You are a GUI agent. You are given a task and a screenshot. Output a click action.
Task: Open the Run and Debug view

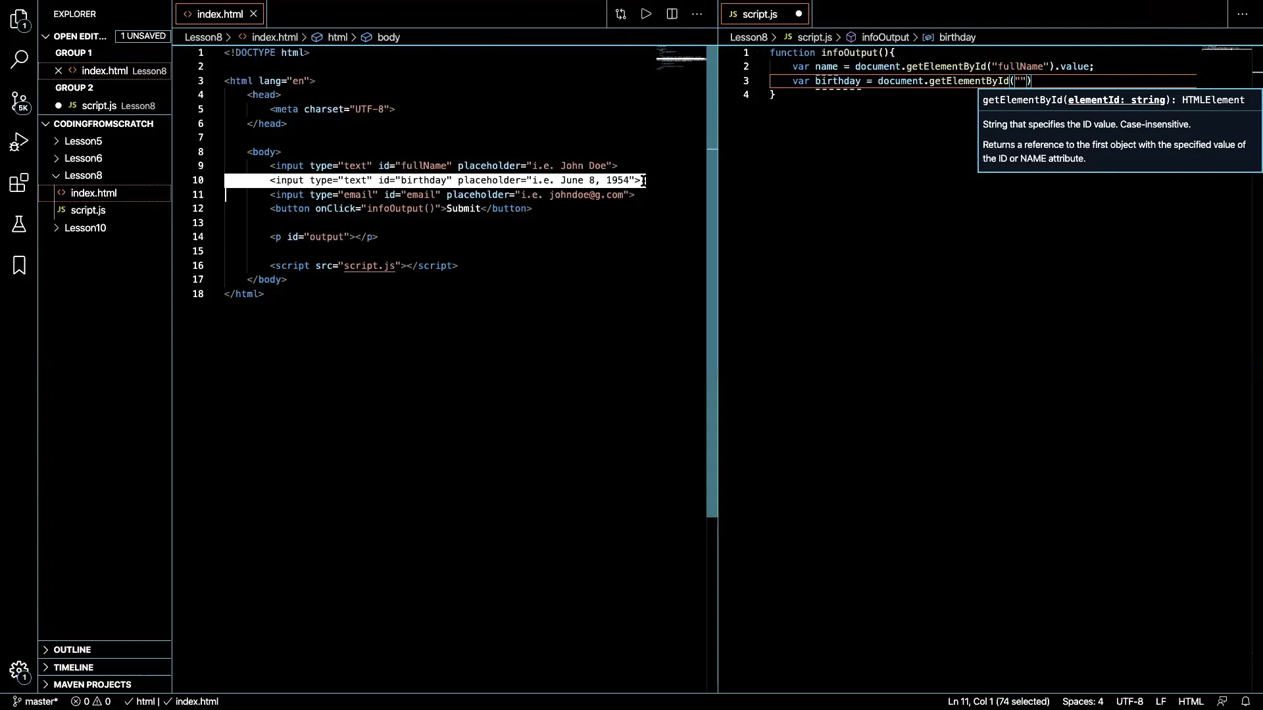tap(19, 141)
